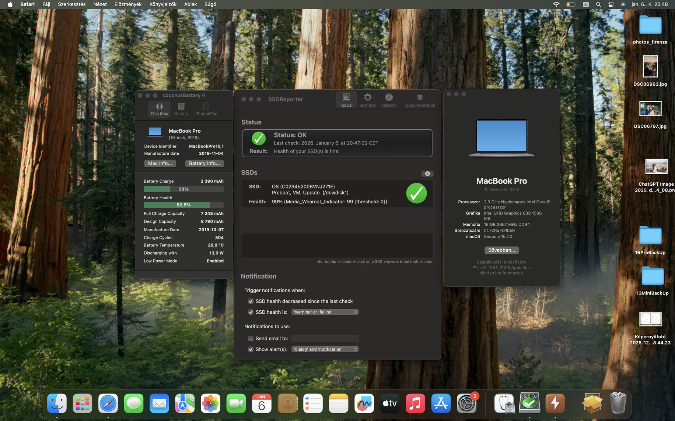Open the Könyvjelzők menu

163,4
